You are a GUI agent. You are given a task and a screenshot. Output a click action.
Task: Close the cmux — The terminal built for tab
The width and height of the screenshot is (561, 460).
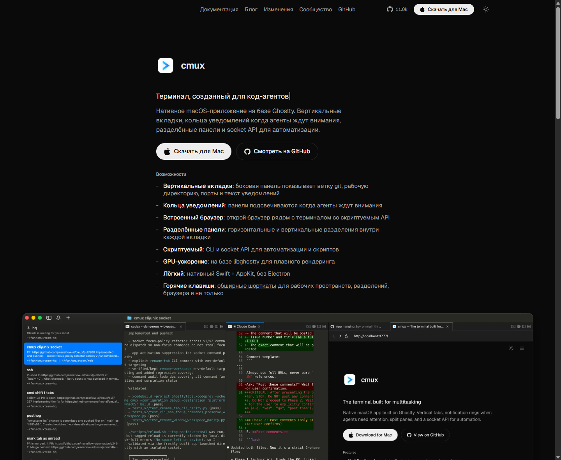[x=447, y=326]
